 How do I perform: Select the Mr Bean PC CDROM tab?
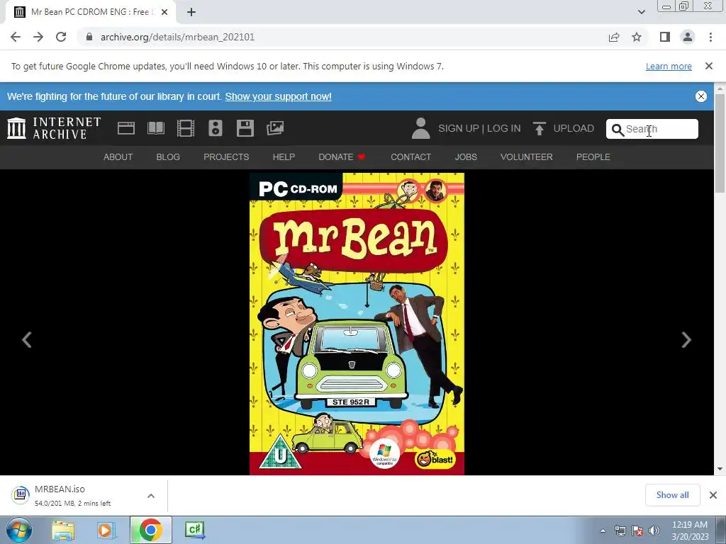[x=90, y=12]
